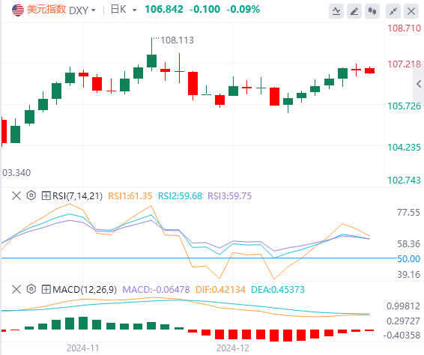Open the indicator chart icon in toolbar

click(x=336, y=11)
